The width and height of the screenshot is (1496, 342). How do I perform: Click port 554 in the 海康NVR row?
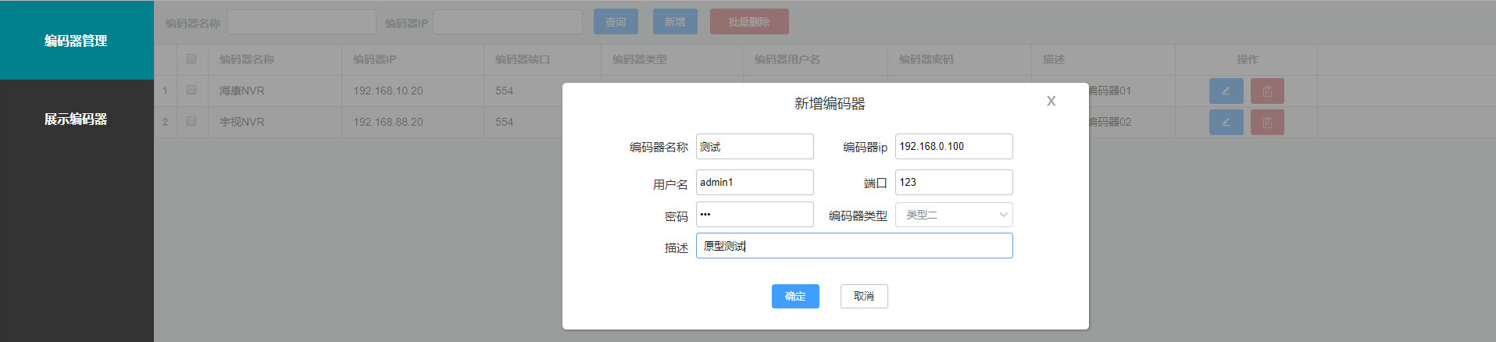pos(505,91)
